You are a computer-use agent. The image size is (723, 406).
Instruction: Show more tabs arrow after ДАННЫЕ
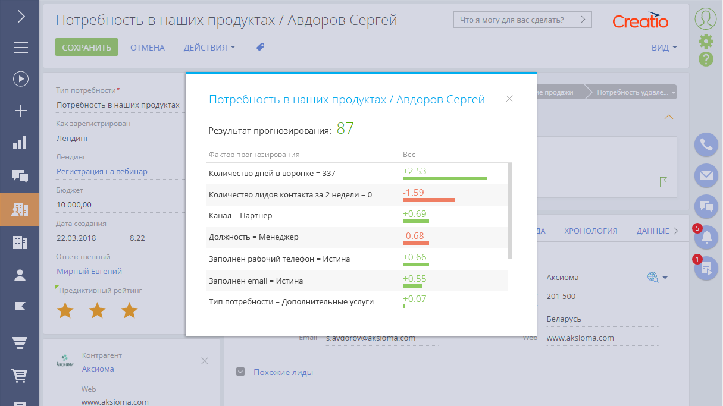tap(676, 231)
